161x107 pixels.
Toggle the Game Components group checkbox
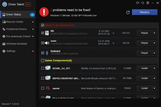(x=43, y=61)
